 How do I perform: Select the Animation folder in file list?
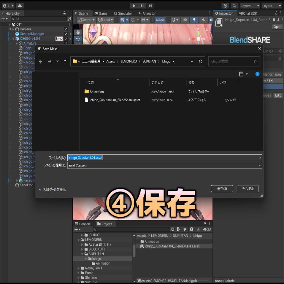point(97,92)
